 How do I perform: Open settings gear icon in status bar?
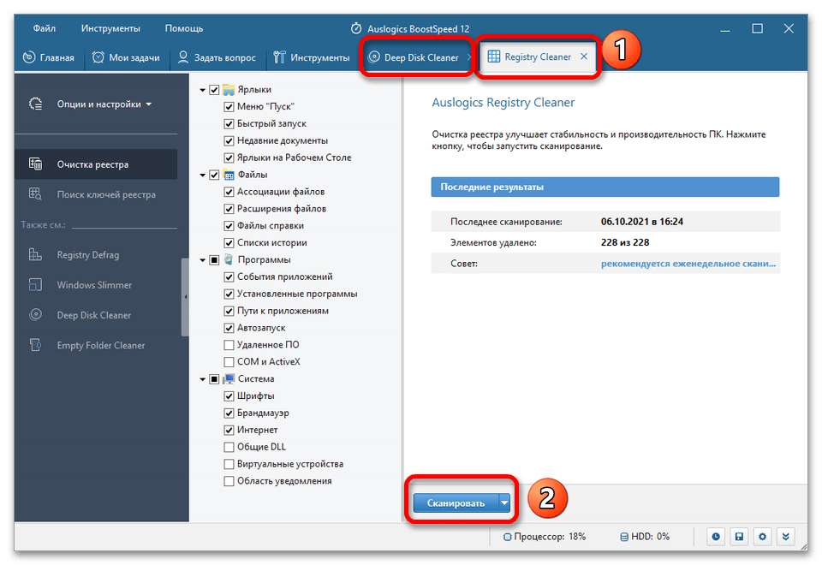pos(761,537)
